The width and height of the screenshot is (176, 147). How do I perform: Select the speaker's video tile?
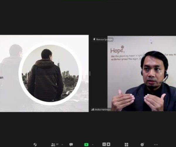142,76
